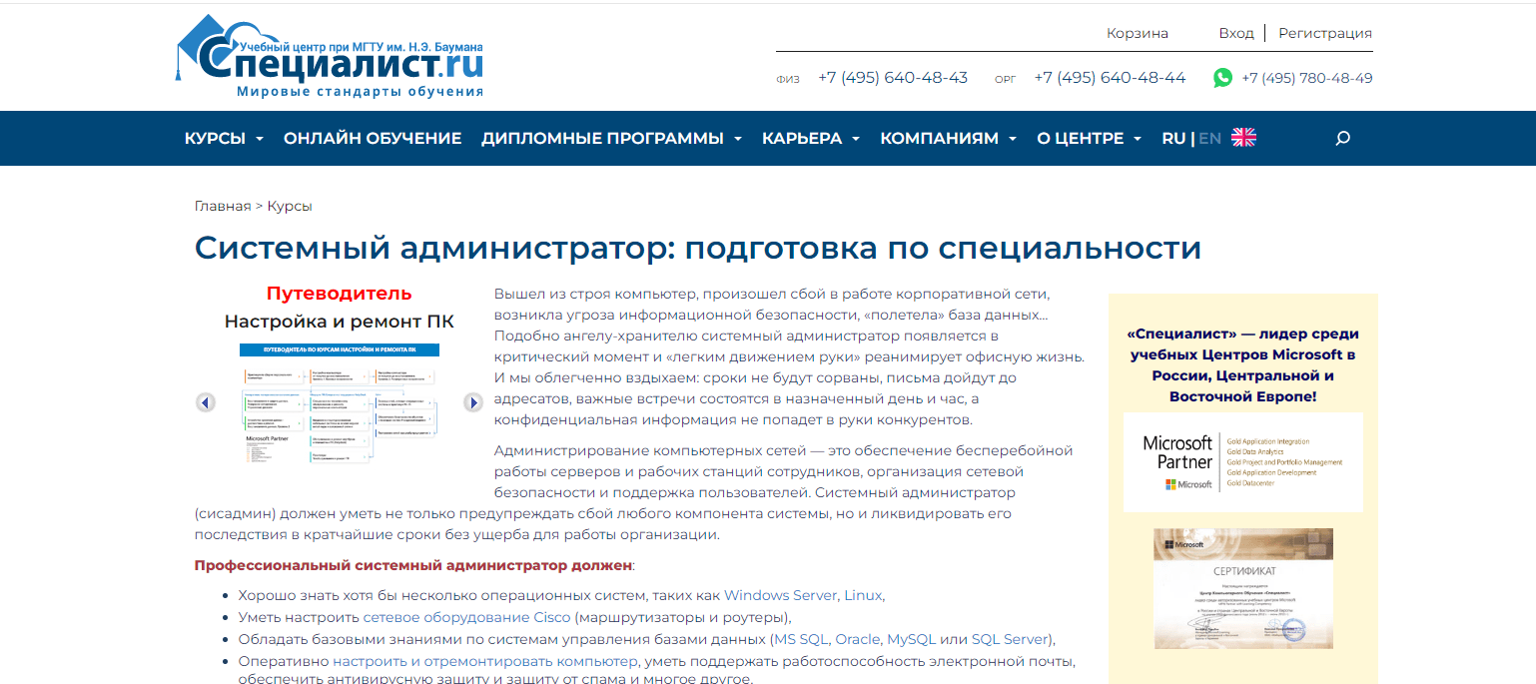Show next guide slide arrow

[x=473, y=402]
